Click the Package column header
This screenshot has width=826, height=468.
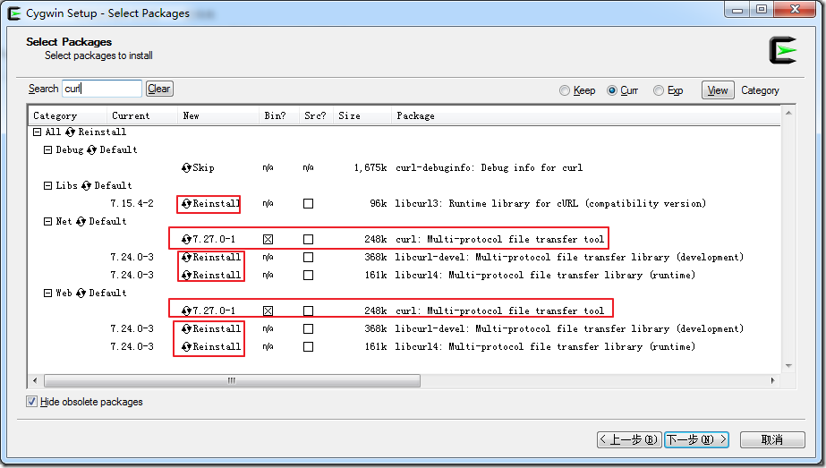point(586,116)
